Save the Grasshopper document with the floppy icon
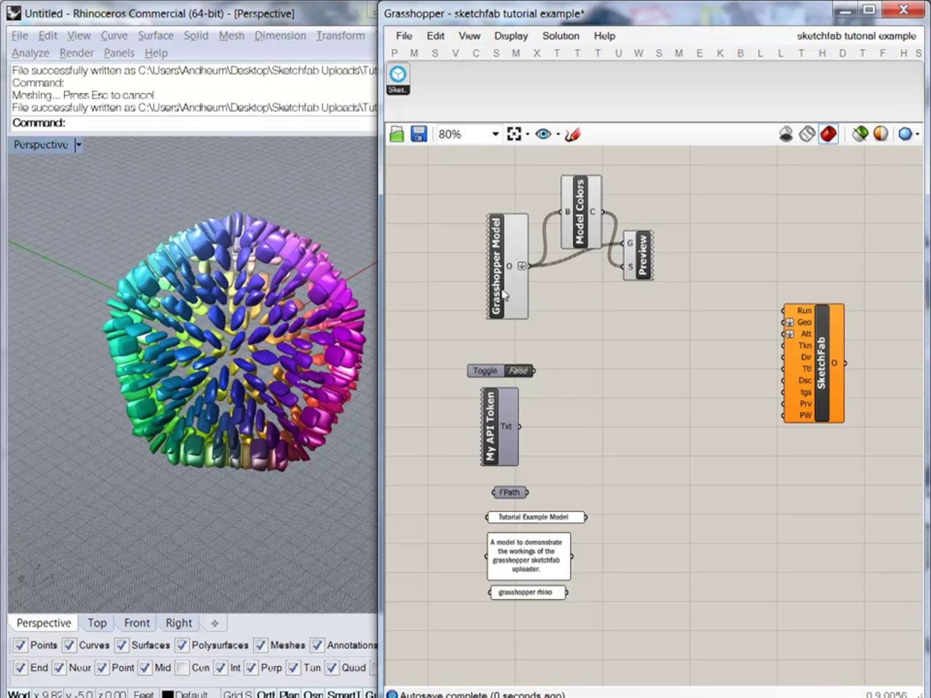The height and width of the screenshot is (698, 931). 418,135
